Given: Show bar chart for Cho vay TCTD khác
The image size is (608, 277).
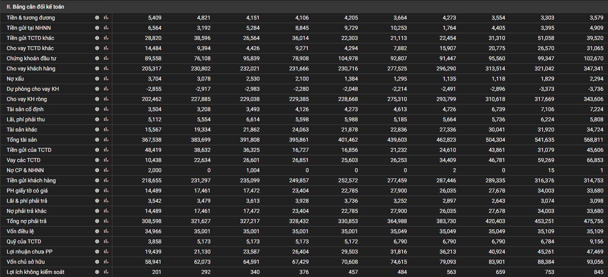Looking at the screenshot, I should (x=106, y=48).
